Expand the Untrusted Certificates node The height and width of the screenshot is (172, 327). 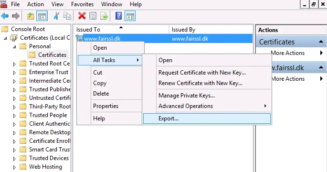14,98
